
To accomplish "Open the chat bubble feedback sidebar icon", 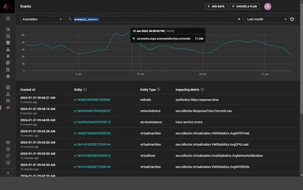I will [8, 156].
